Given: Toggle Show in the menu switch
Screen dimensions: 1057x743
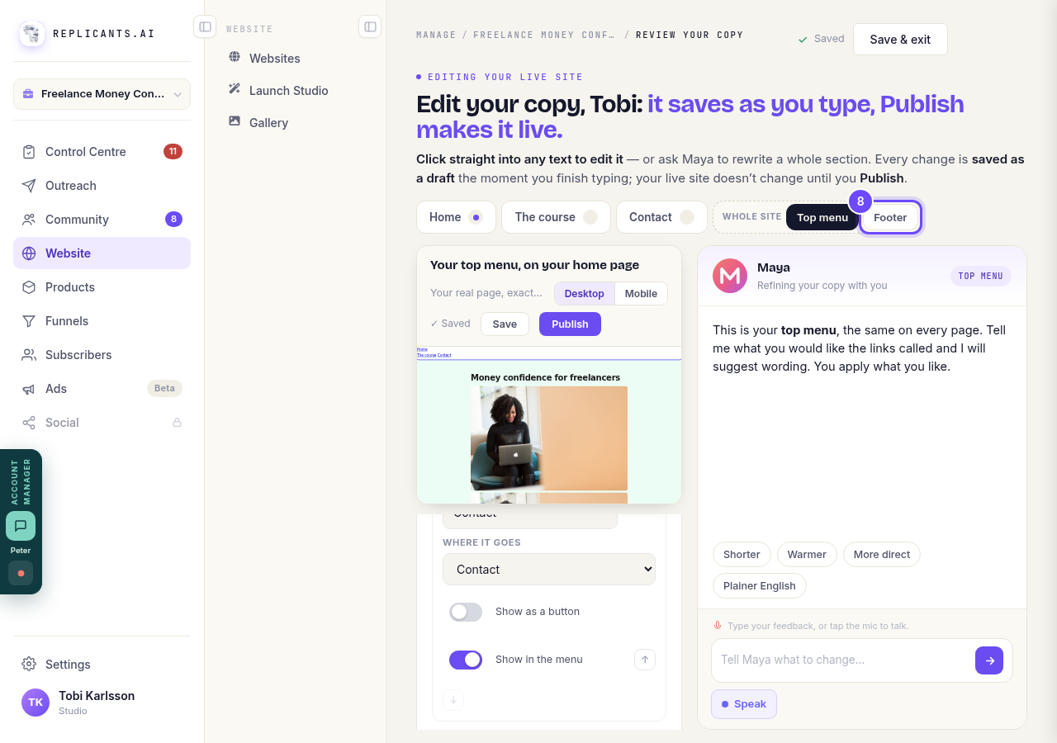Looking at the screenshot, I should (466, 660).
